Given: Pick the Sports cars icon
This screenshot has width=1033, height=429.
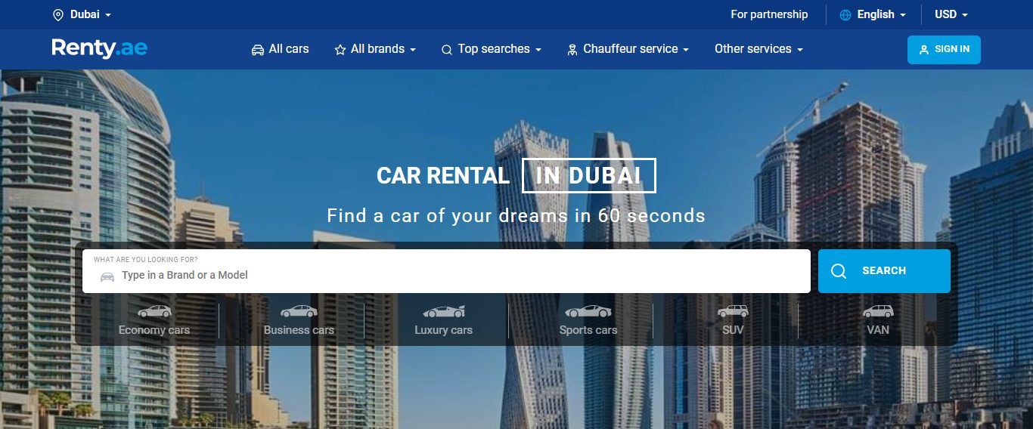Looking at the screenshot, I should pos(588,311).
